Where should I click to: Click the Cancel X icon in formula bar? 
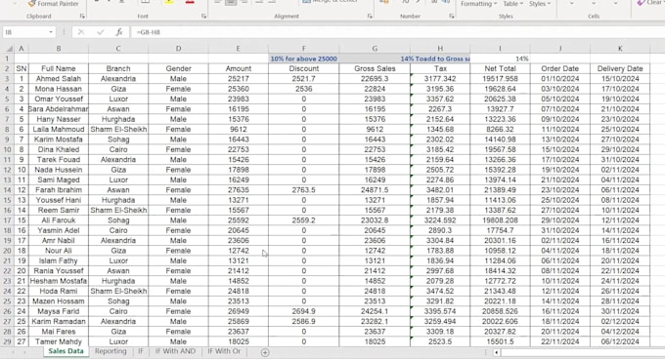click(x=81, y=32)
